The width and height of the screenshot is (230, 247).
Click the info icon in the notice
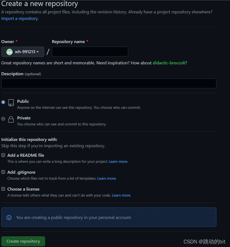pos(9,218)
